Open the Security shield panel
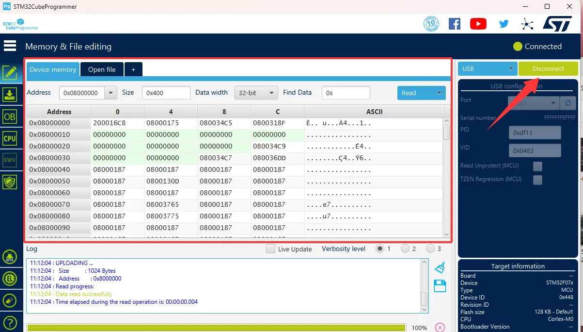Image resolution: width=583 pixels, height=332 pixels. 10,182
